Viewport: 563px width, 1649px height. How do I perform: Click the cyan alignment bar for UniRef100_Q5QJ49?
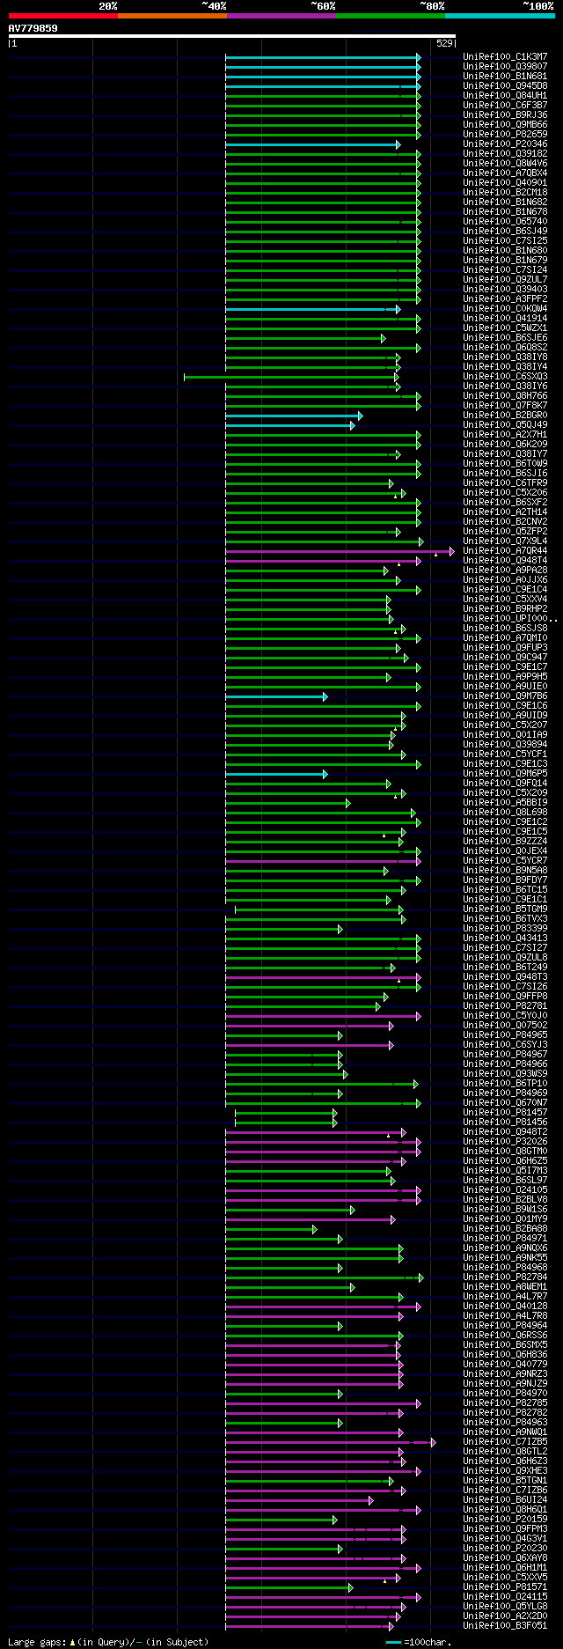(290, 425)
